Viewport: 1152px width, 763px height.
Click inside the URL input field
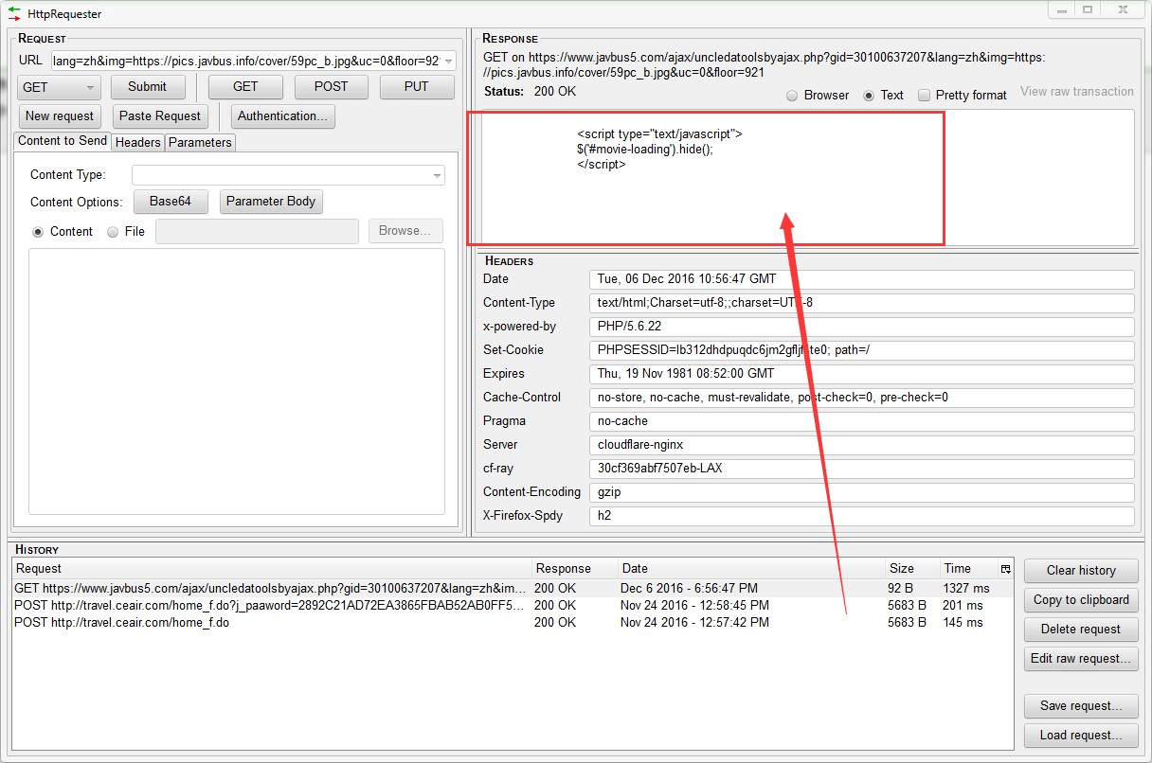pos(245,62)
